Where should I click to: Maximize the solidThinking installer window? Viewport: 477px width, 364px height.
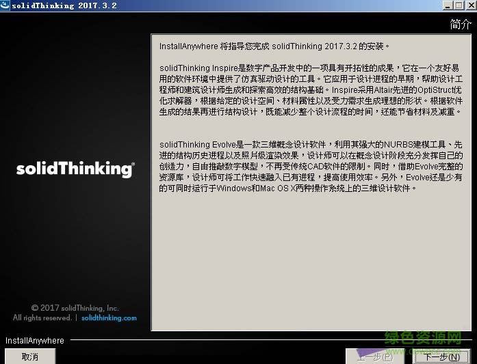pyautogui.click(x=459, y=5)
